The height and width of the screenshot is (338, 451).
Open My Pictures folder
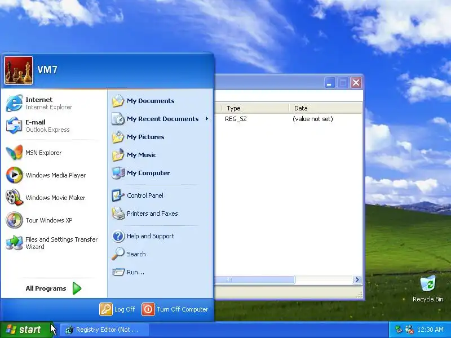[x=161, y=137]
